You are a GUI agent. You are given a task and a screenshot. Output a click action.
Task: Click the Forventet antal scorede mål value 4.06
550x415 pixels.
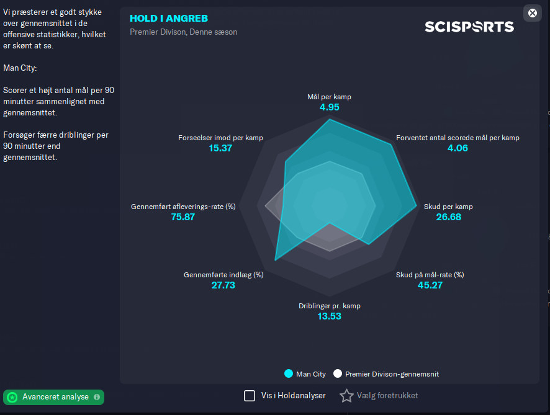(x=458, y=148)
